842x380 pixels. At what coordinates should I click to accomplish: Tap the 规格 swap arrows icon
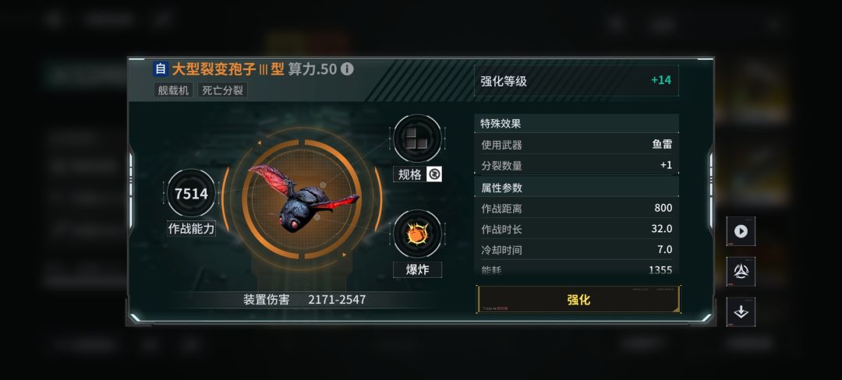pyautogui.click(x=434, y=174)
